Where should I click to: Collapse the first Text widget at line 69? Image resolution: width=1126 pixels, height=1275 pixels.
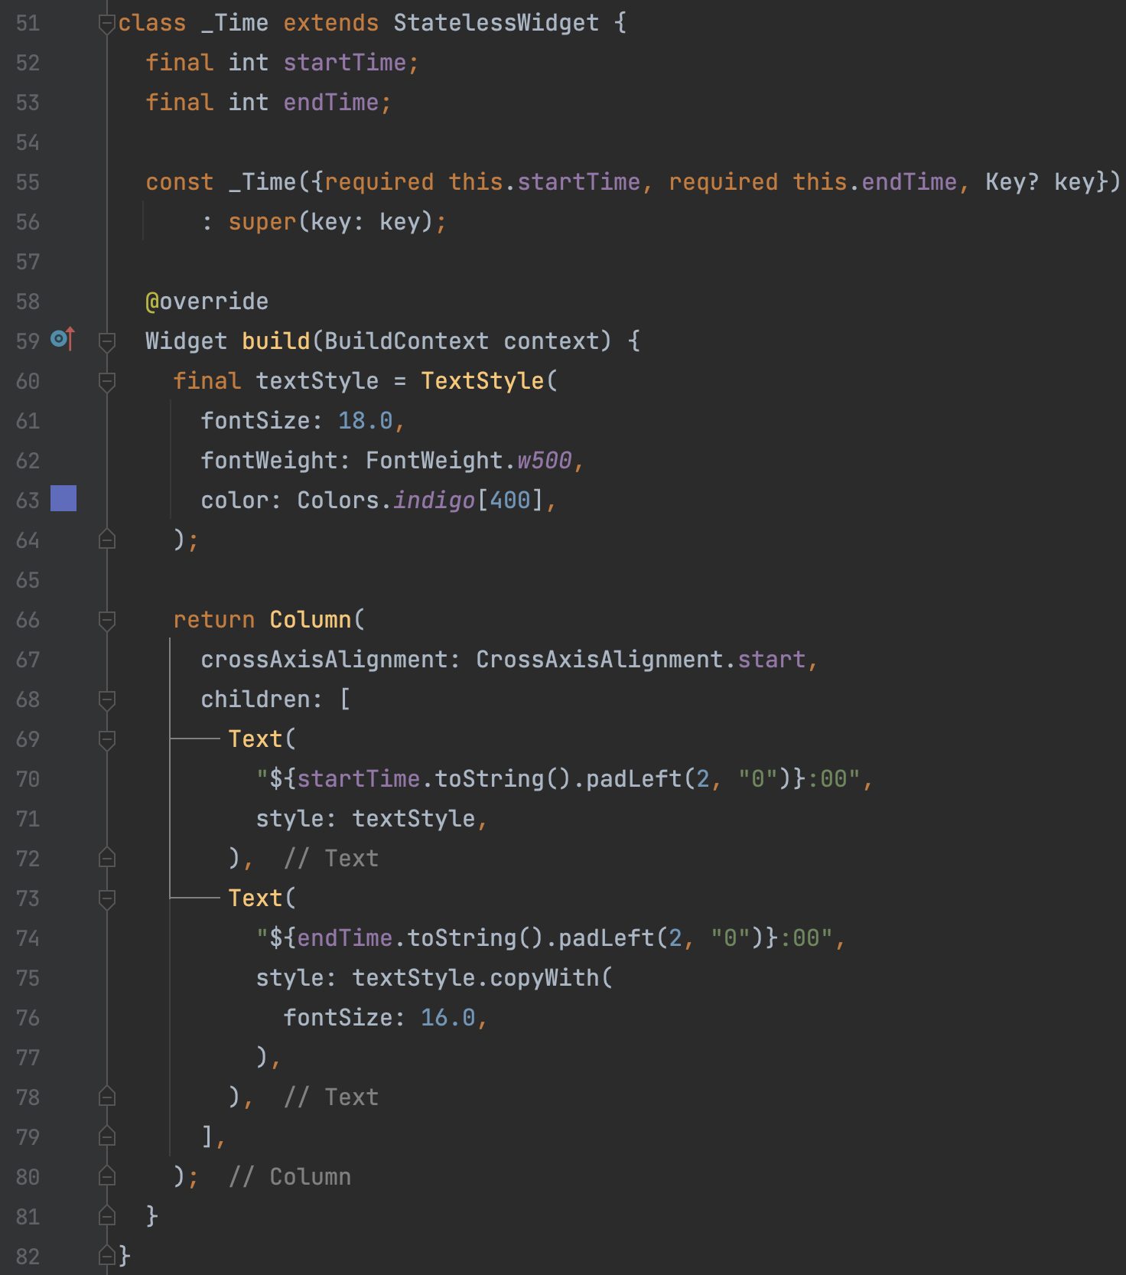pos(107,739)
